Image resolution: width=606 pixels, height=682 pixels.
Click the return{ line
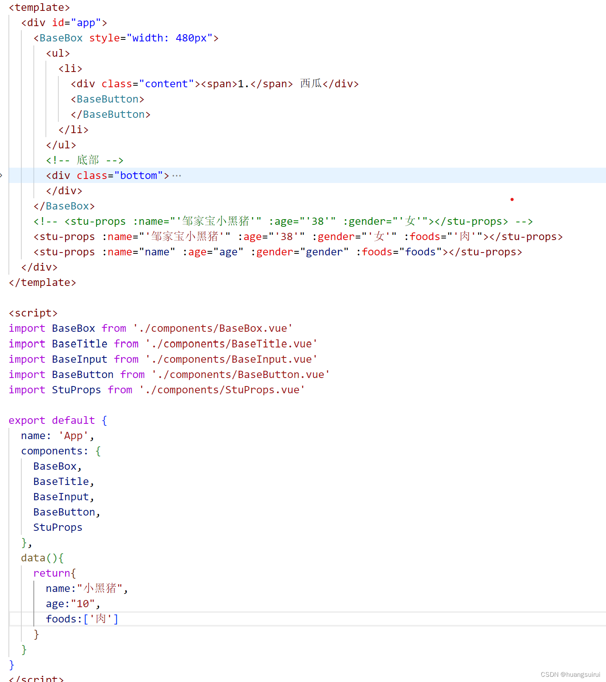(55, 573)
